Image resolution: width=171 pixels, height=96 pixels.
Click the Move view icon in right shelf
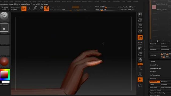click(140, 49)
